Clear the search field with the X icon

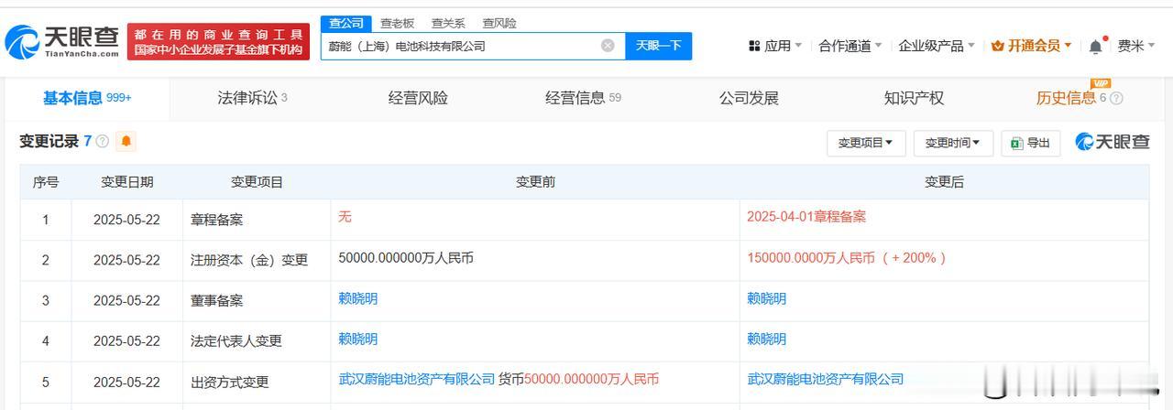608,46
